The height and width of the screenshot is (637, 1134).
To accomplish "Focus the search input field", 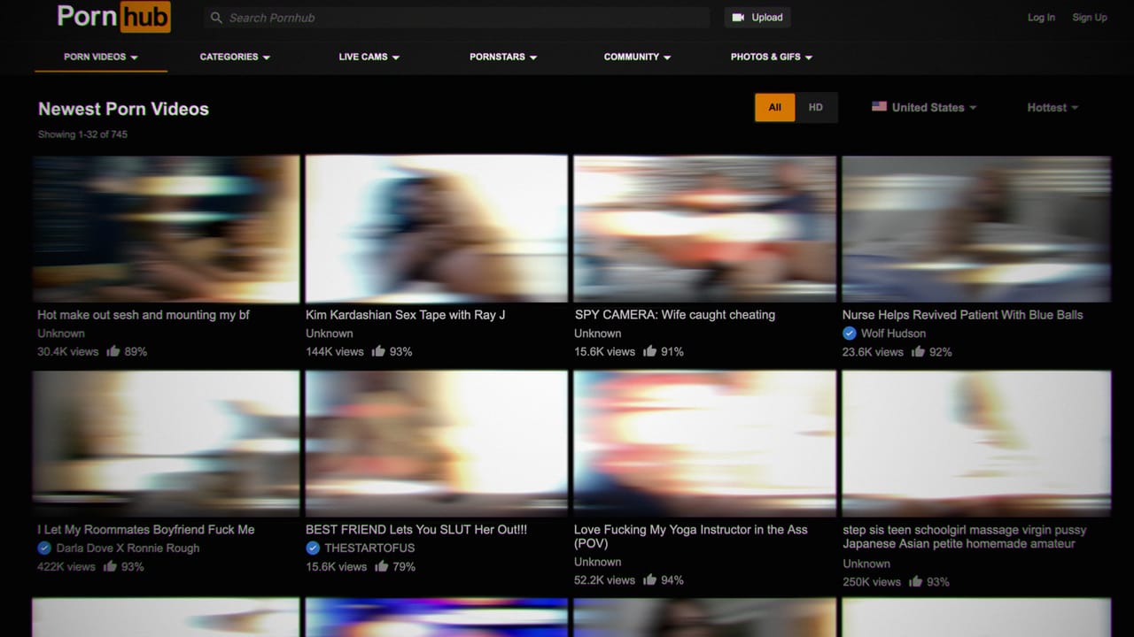I will pos(457,18).
